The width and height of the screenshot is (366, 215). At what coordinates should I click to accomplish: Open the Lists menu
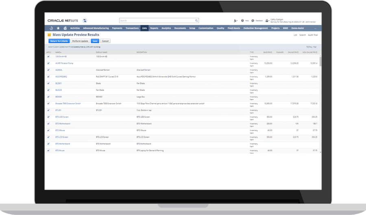144,28
